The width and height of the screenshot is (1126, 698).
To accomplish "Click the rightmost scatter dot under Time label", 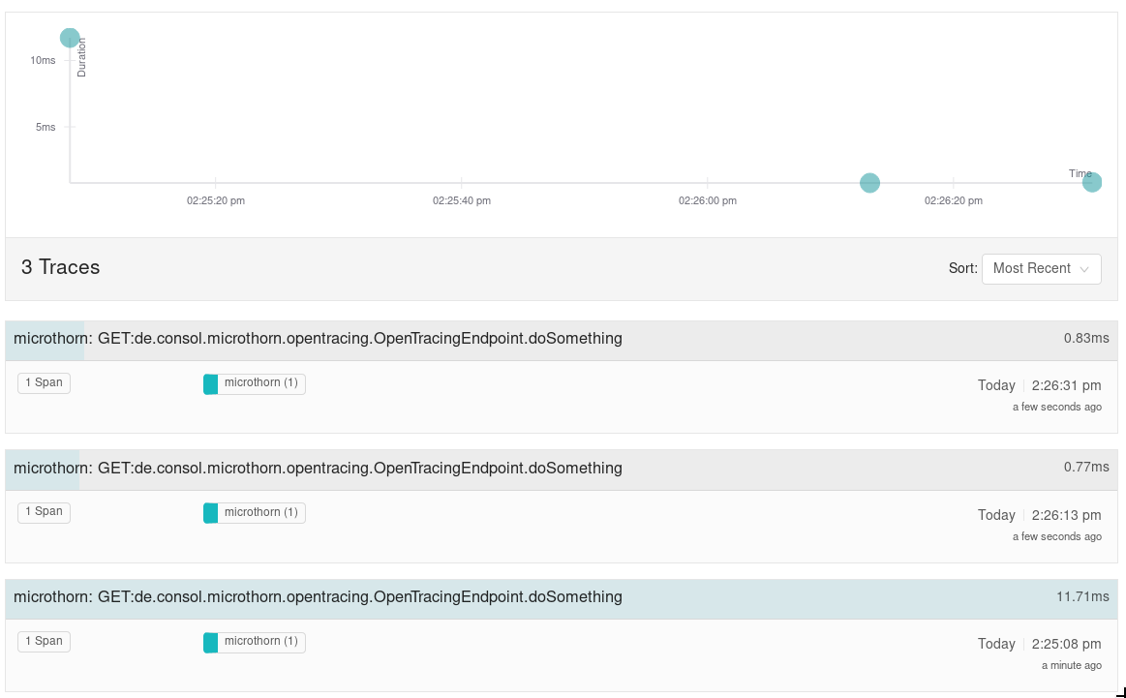I will (1091, 182).
